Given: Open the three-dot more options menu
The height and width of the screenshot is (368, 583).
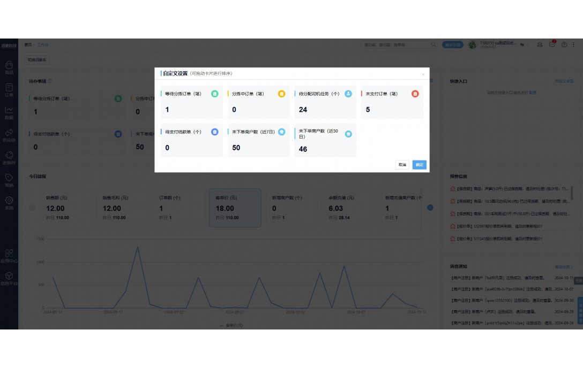Looking at the screenshot, I should point(573,45).
